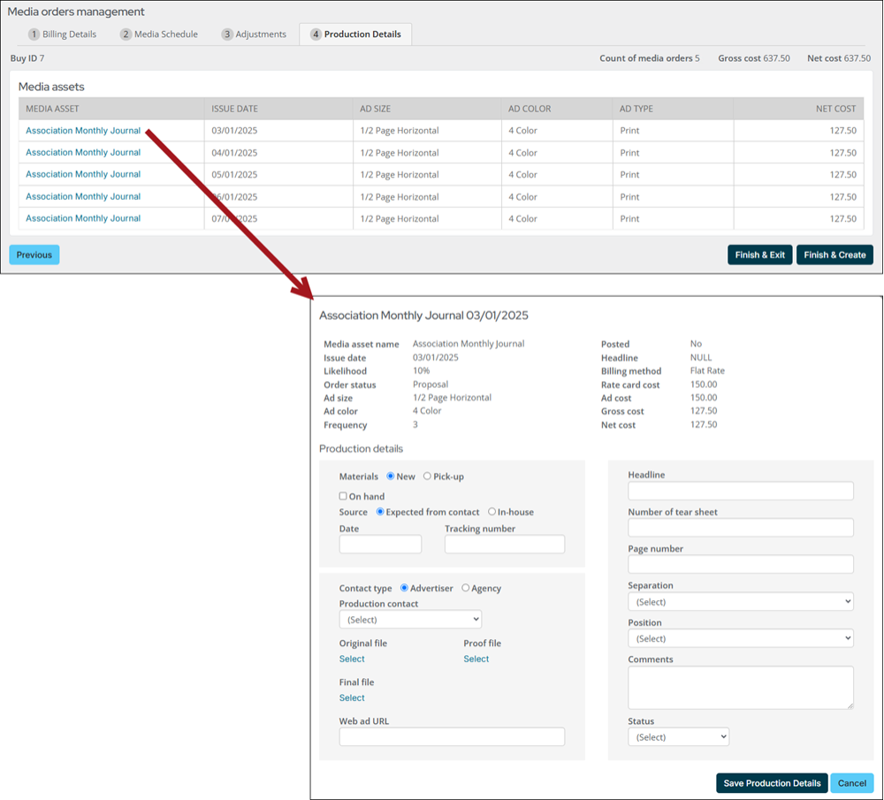Open Association Monthly Journal for 03/01/2025
The width and height of the screenshot is (884, 800).
pos(82,131)
